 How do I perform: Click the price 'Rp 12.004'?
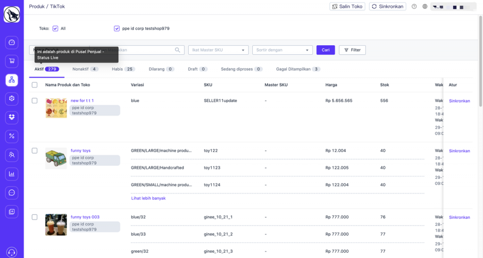tap(335, 150)
